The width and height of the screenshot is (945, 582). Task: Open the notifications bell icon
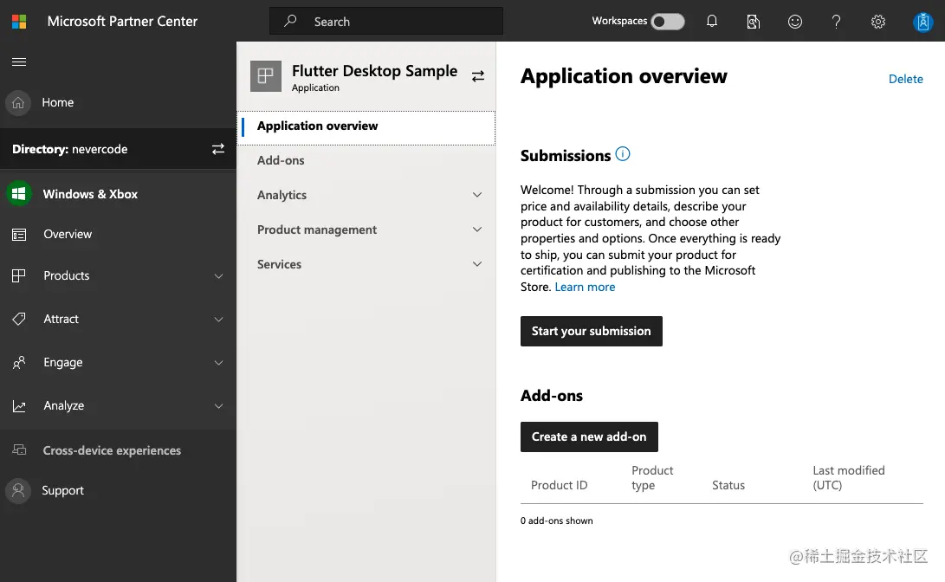point(712,21)
